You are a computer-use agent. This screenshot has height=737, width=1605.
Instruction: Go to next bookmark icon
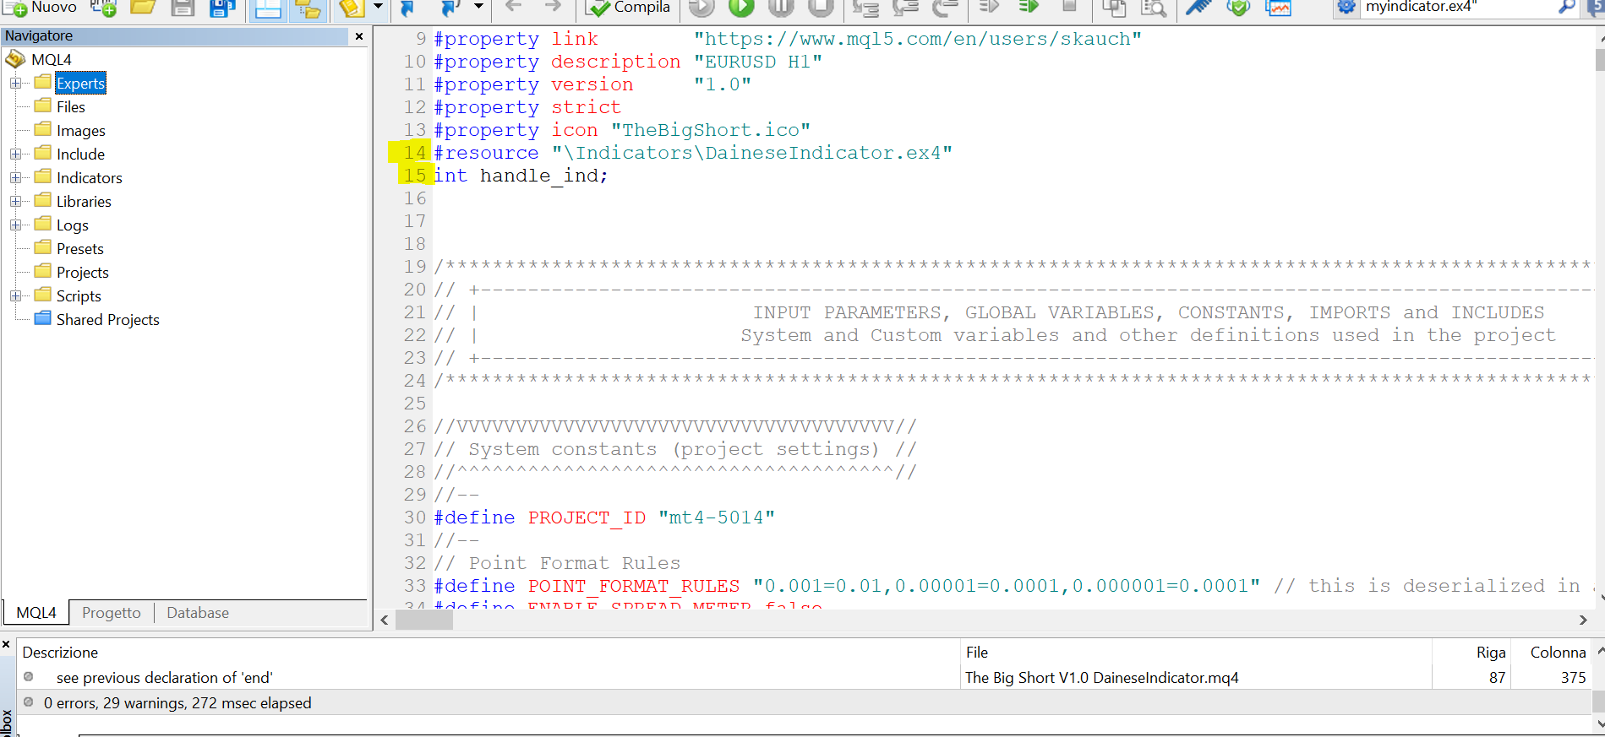pyautogui.click(x=450, y=8)
